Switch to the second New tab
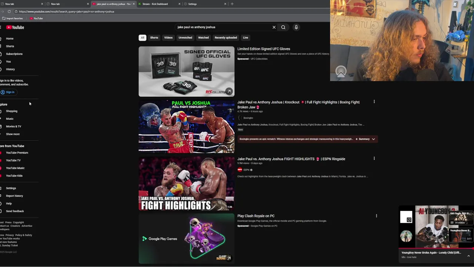 [67, 4]
